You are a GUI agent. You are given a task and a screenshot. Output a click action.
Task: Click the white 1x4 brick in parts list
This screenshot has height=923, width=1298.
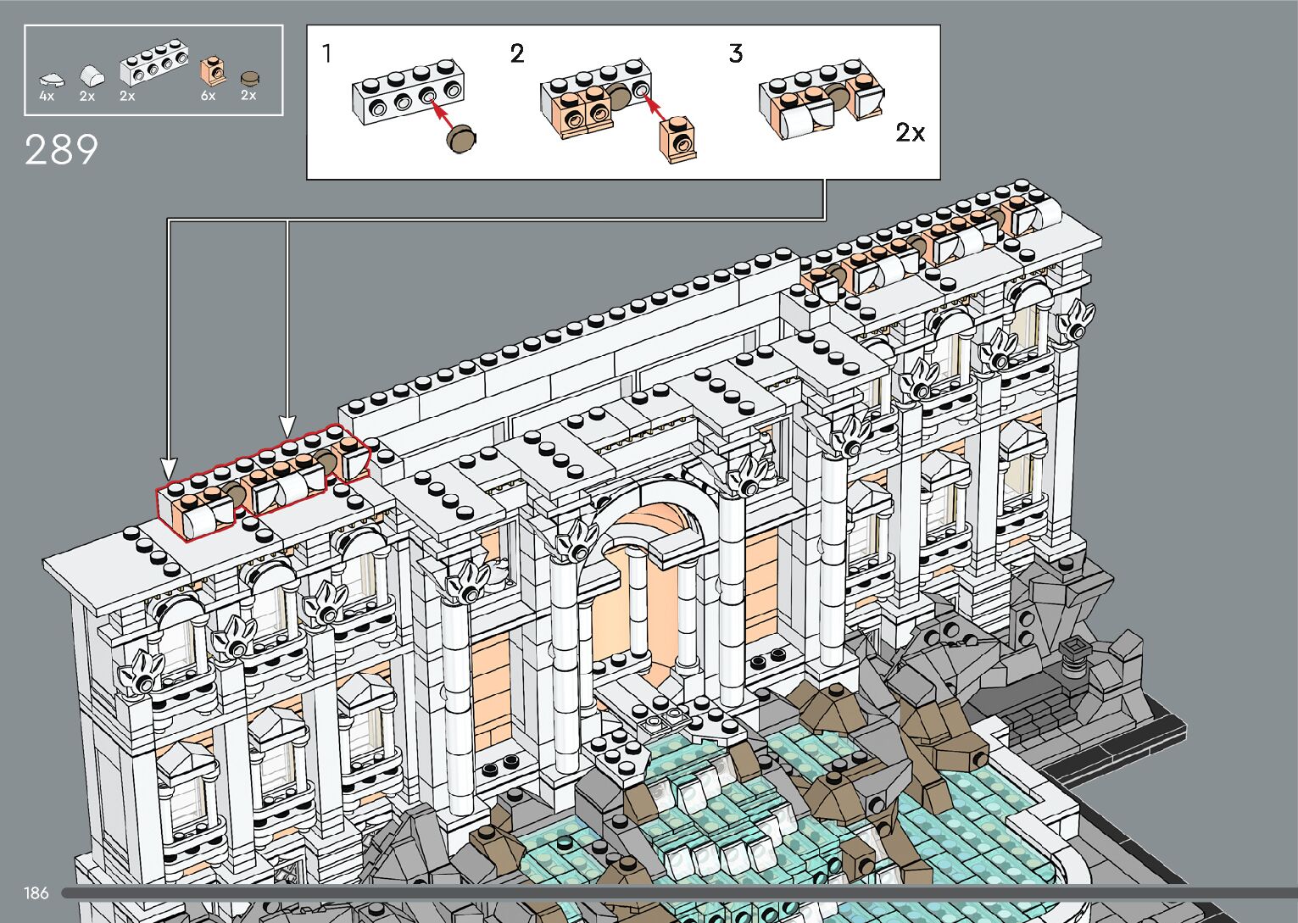153,64
